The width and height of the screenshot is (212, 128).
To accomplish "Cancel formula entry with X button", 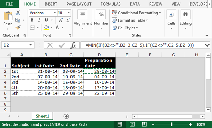I will [x=50, y=45].
